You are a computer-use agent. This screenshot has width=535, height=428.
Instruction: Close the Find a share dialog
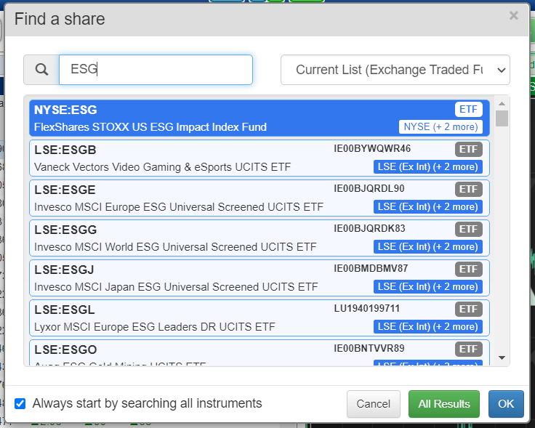click(x=513, y=16)
